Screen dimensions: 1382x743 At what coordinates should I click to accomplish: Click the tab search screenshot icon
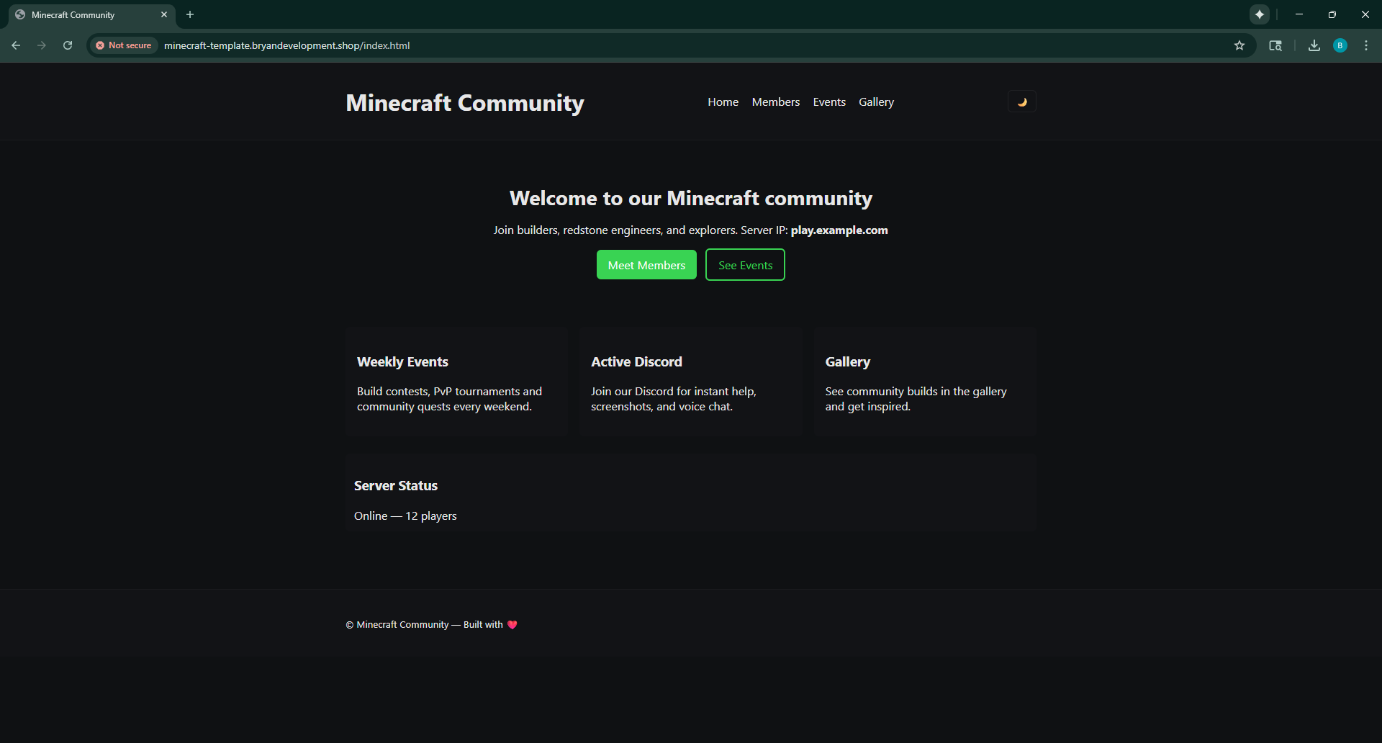tap(1275, 45)
